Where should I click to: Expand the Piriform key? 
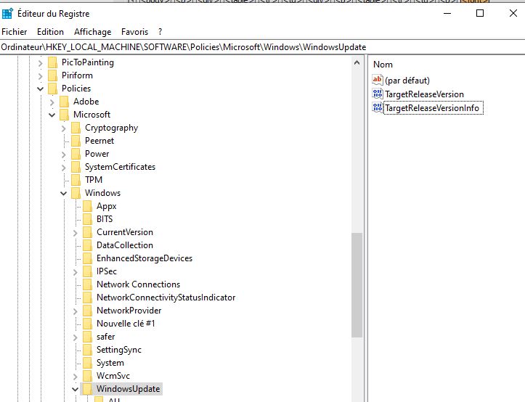tap(41, 76)
